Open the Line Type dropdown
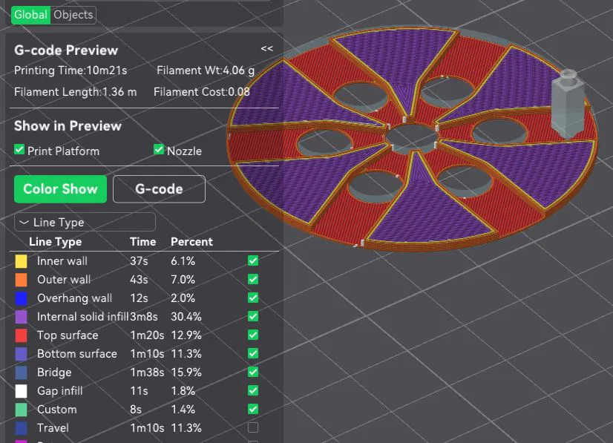The image size is (613, 443). pyautogui.click(x=85, y=222)
